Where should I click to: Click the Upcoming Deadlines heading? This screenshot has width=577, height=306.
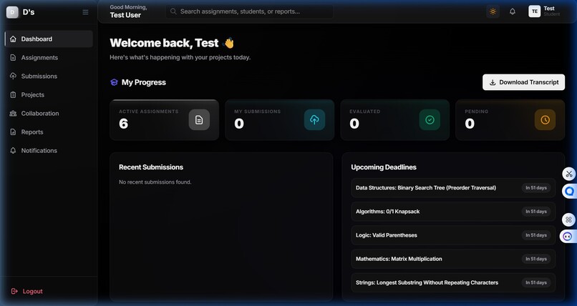pyautogui.click(x=384, y=167)
